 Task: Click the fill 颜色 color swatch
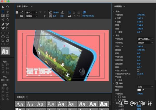[139, 90]
